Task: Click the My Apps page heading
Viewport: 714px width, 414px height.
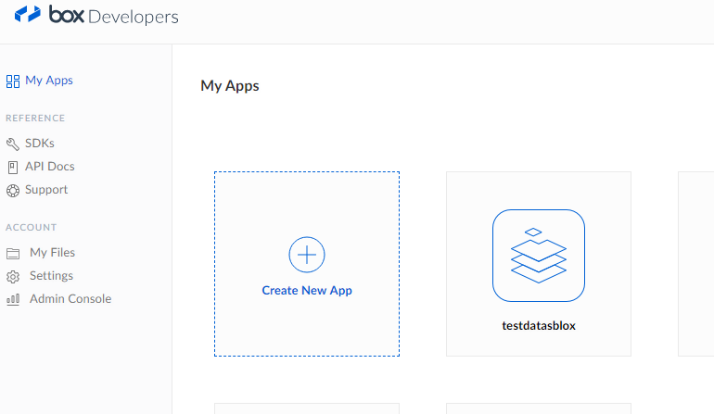Action: pos(230,86)
